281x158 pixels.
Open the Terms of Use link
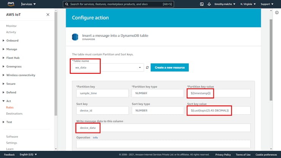click(x=243, y=155)
